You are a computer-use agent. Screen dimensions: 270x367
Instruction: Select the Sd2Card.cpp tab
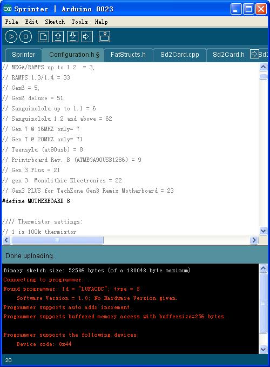pos(180,55)
